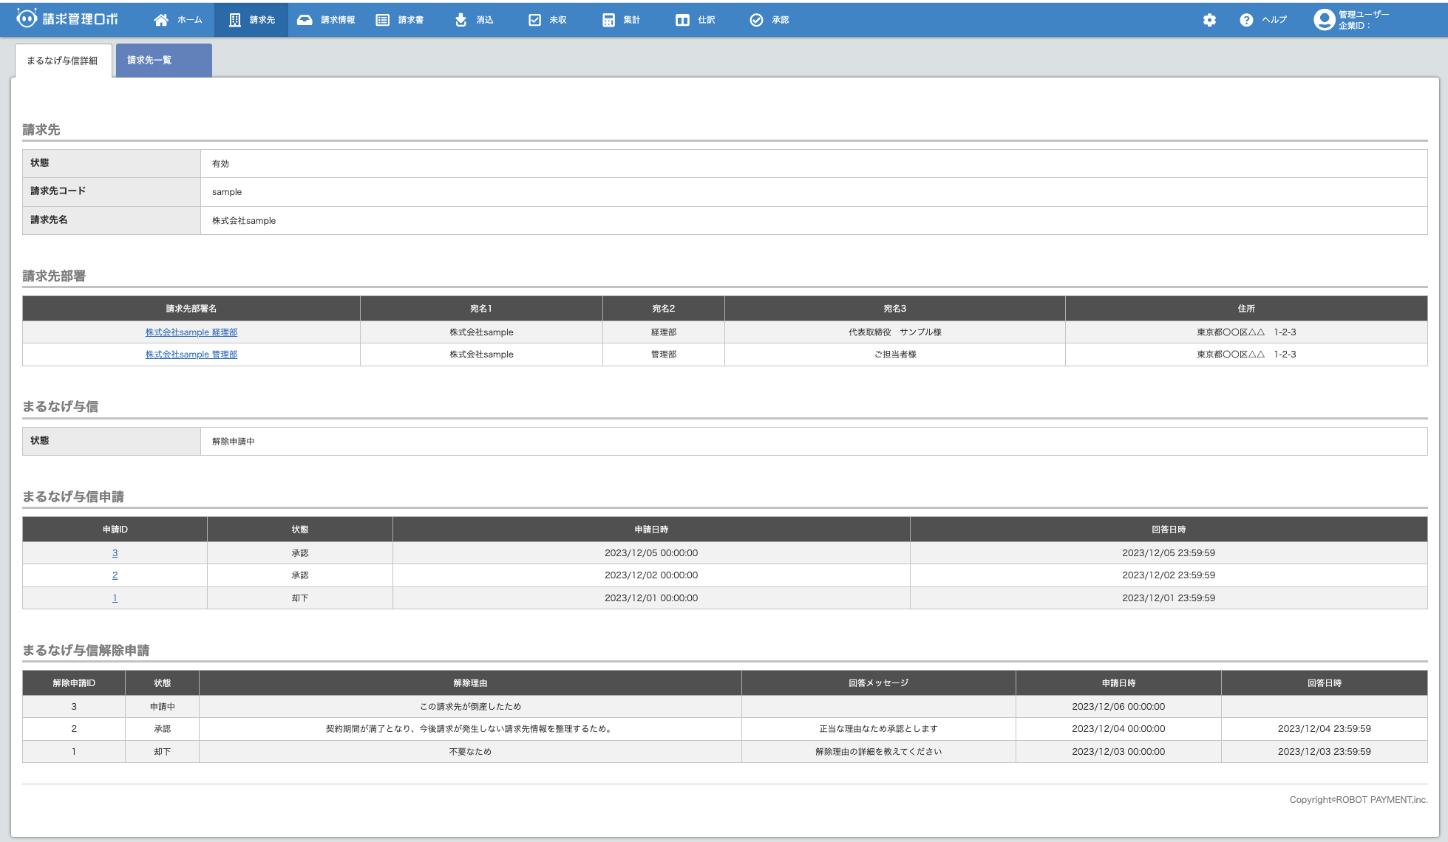The image size is (1448, 842).
Task: Open 管理ユーザー account avatar
Action: (1324, 20)
